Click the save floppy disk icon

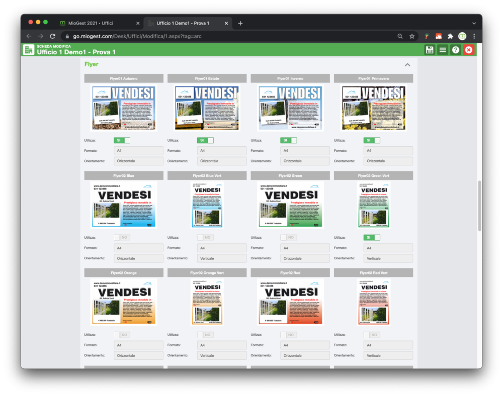[429, 50]
